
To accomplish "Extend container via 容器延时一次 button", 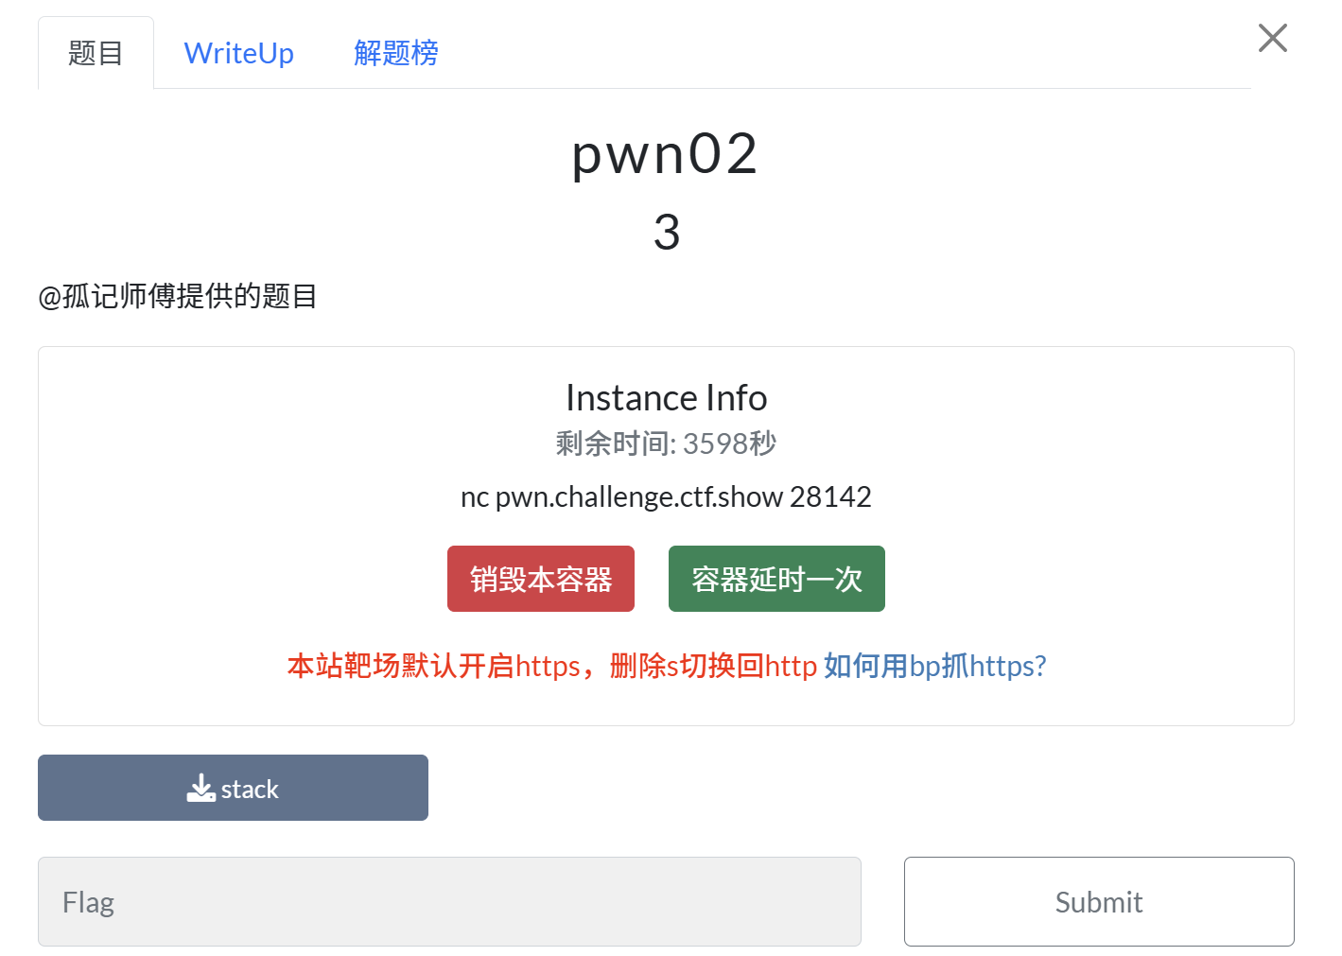I will pyautogui.click(x=776, y=579).
